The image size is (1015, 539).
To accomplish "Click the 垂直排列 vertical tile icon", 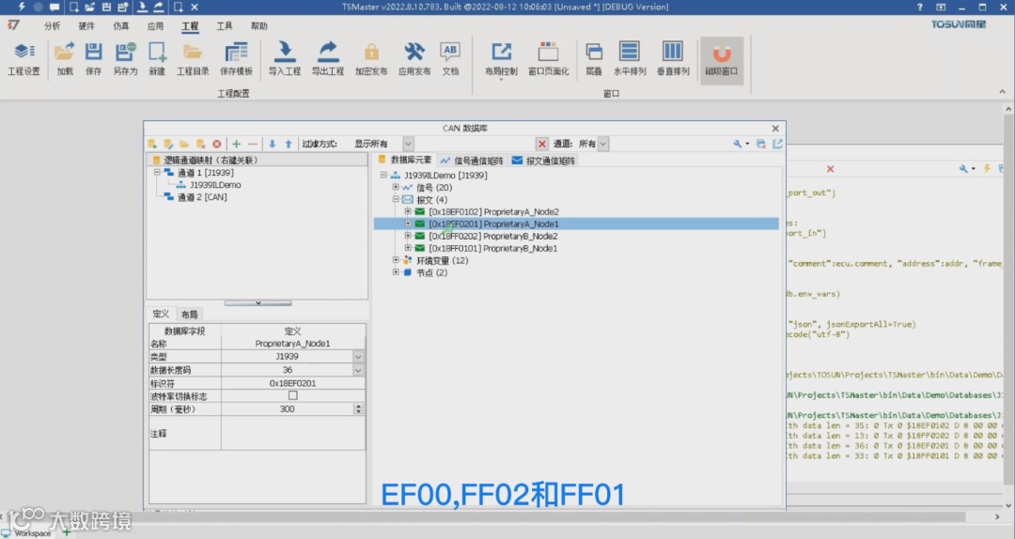I will (x=673, y=59).
